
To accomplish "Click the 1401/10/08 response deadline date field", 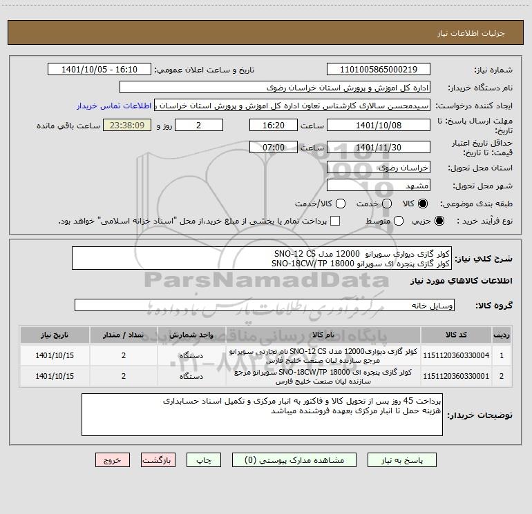I will point(379,125).
